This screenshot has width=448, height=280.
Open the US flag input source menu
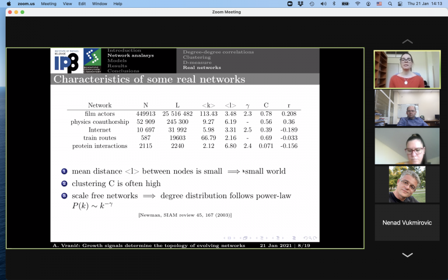coord(379,4)
